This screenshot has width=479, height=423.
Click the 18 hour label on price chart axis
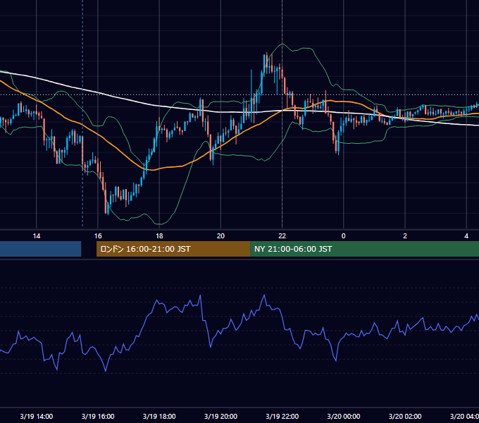[159, 236]
